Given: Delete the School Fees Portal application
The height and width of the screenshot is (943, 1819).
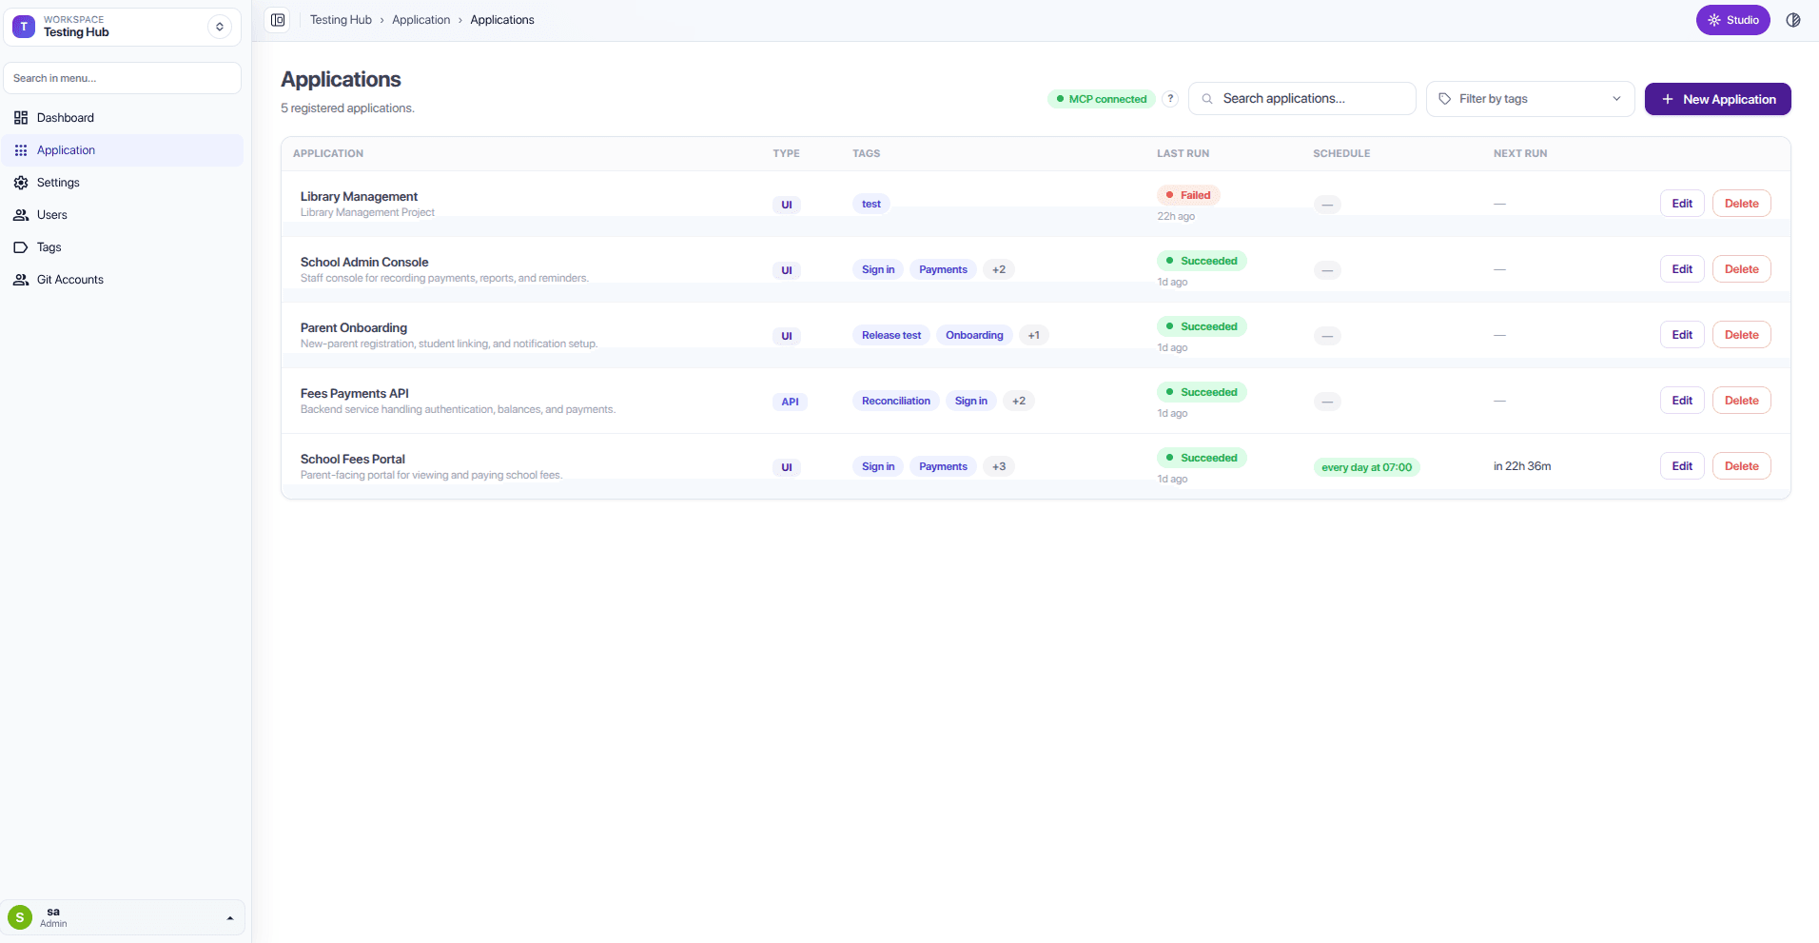Looking at the screenshot, I should click(1741, 466).
